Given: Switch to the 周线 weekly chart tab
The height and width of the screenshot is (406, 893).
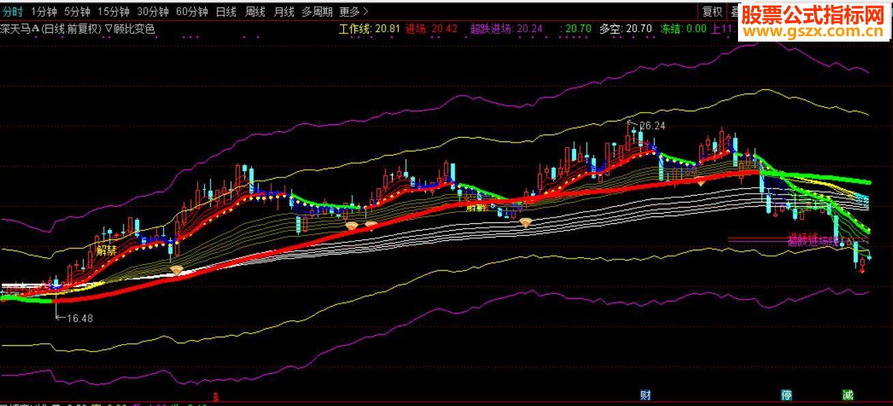Looking at the screenshot, I should coord(255,12).
